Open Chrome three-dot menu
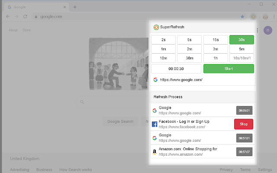Image resolution: width=277 pixels, height=173 pixels. coord(273,16)
